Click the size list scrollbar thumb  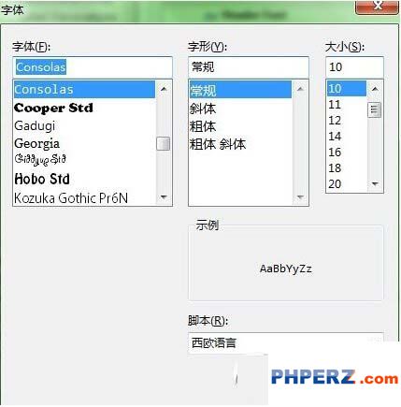pos(375,109)
